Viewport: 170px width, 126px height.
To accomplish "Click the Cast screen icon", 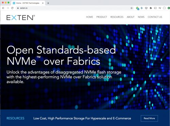I will coord(155,8).
